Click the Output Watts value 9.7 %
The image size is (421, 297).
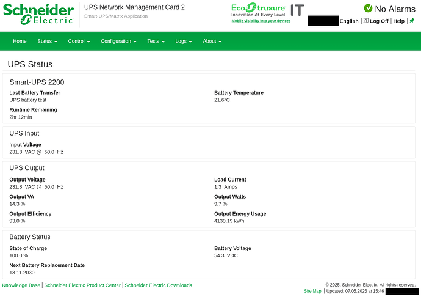221,204
